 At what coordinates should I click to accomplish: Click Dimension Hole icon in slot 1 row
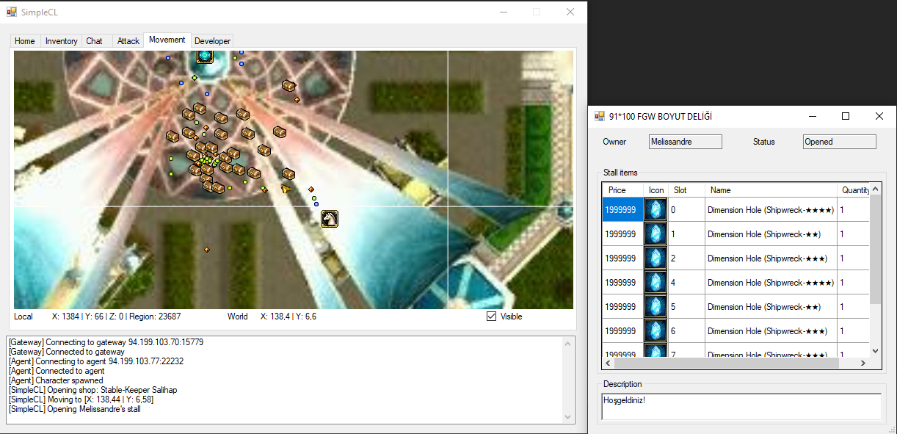(x=655, y=234)
